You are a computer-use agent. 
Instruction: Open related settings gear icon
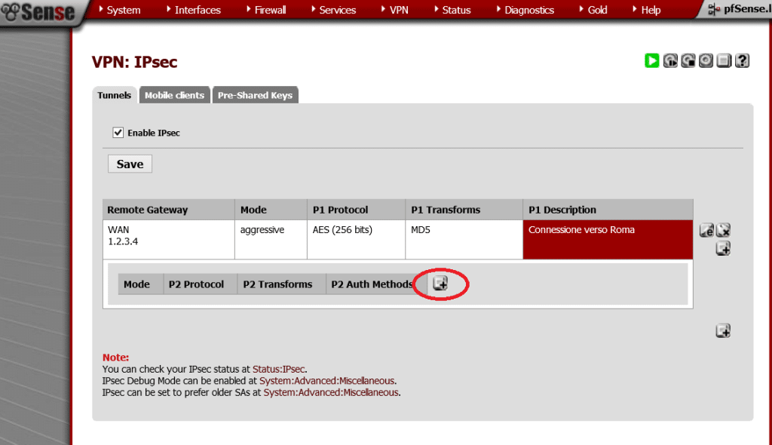[x=706, y=61]
